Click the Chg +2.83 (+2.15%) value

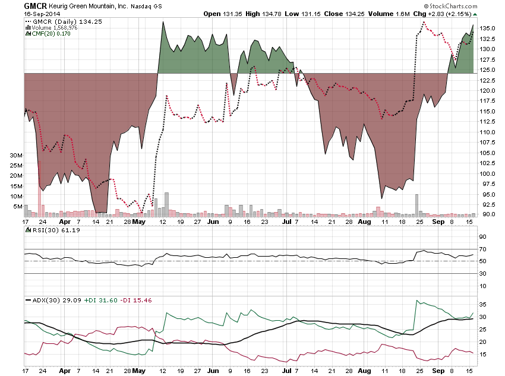coord(442,14)
